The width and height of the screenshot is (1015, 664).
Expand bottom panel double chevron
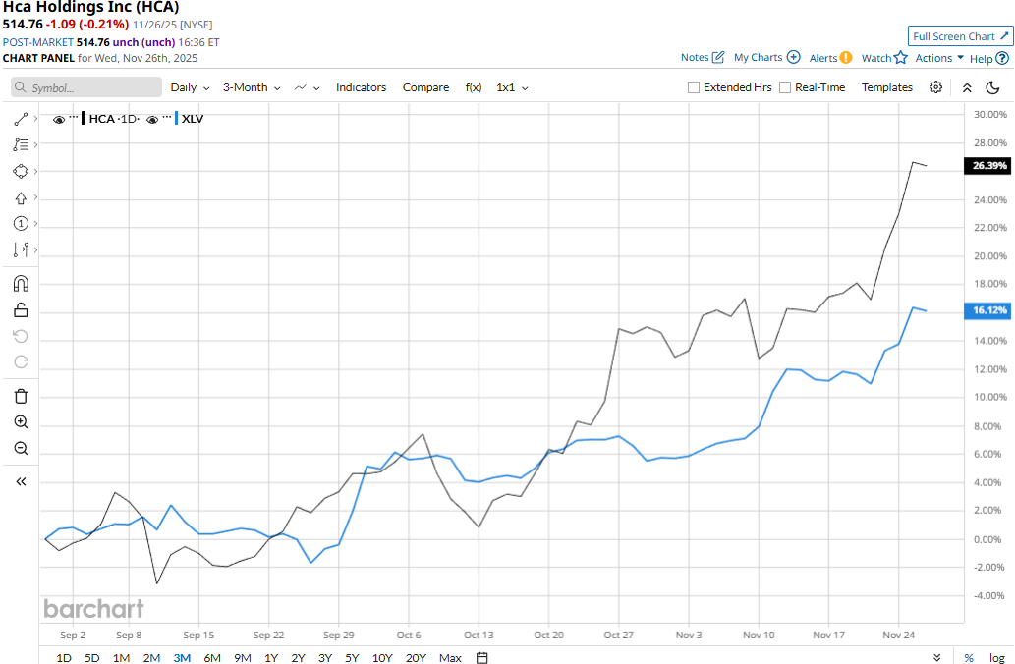pyautogui.click(x=936, y=657)
